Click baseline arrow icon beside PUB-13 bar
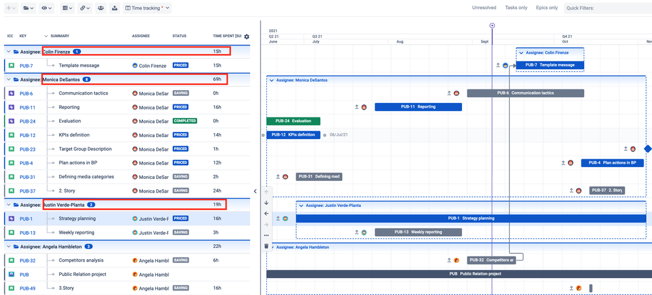Viewport: 652px width, 295px height. pyautogui.click(x=357, y=232)
